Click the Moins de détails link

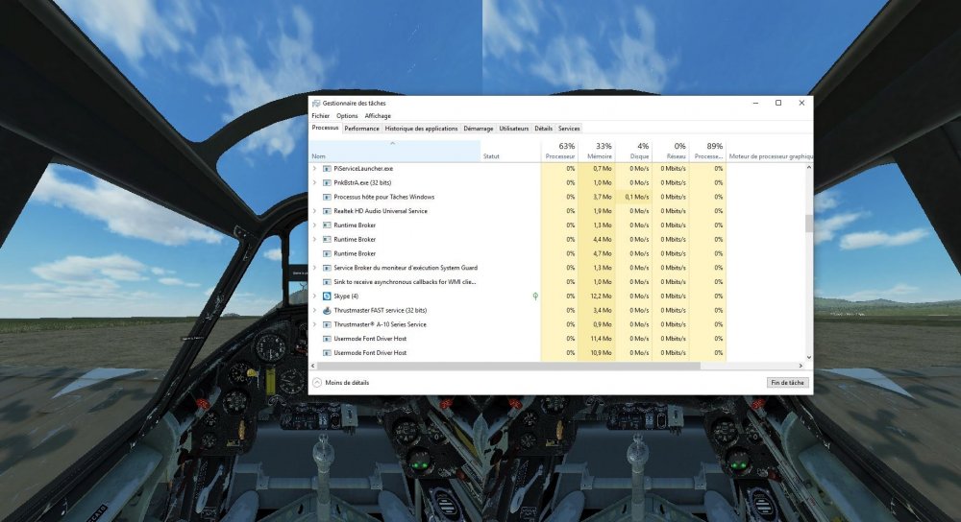click(x=347, y=383)
